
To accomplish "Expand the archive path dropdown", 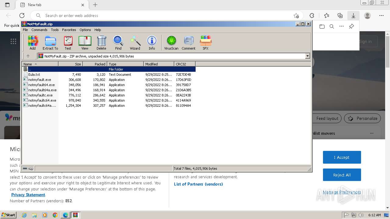I will (x=307, y=56).
